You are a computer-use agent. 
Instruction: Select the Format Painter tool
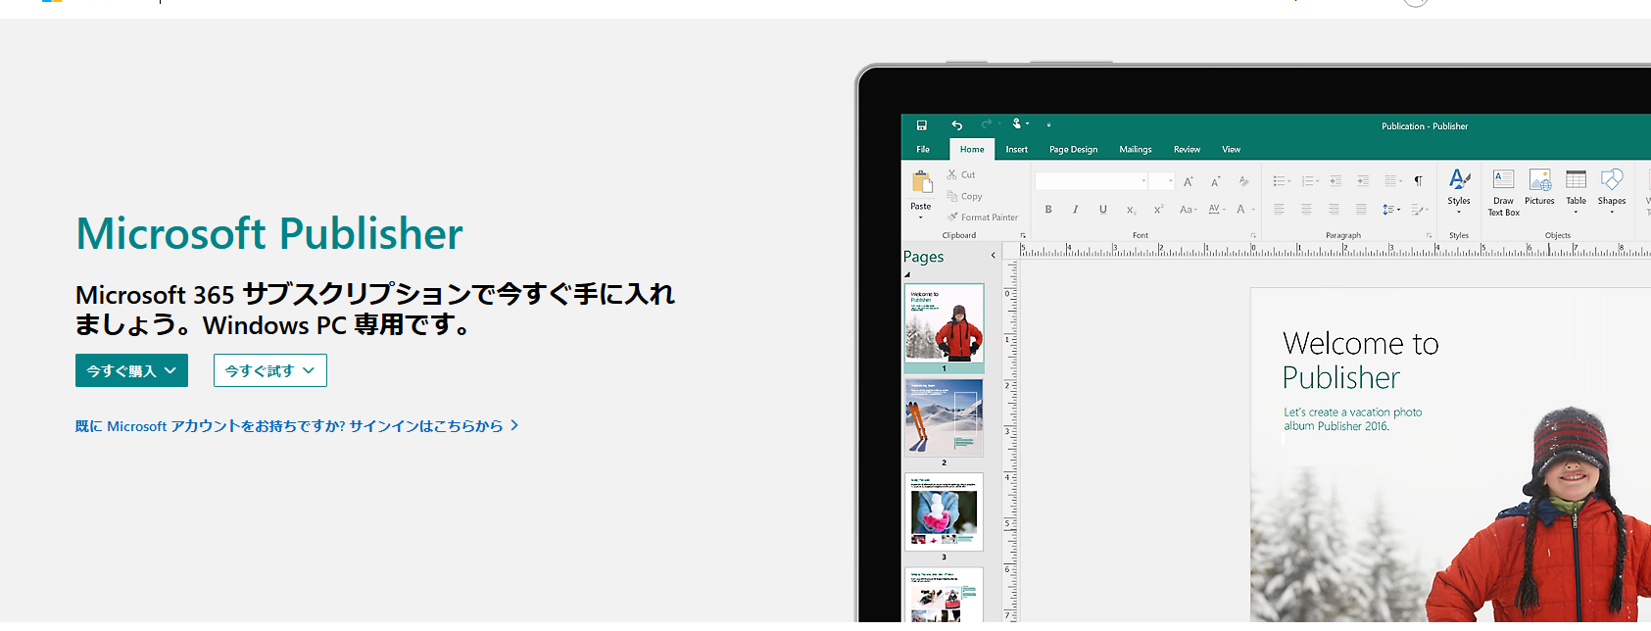[x=983, y=218]
